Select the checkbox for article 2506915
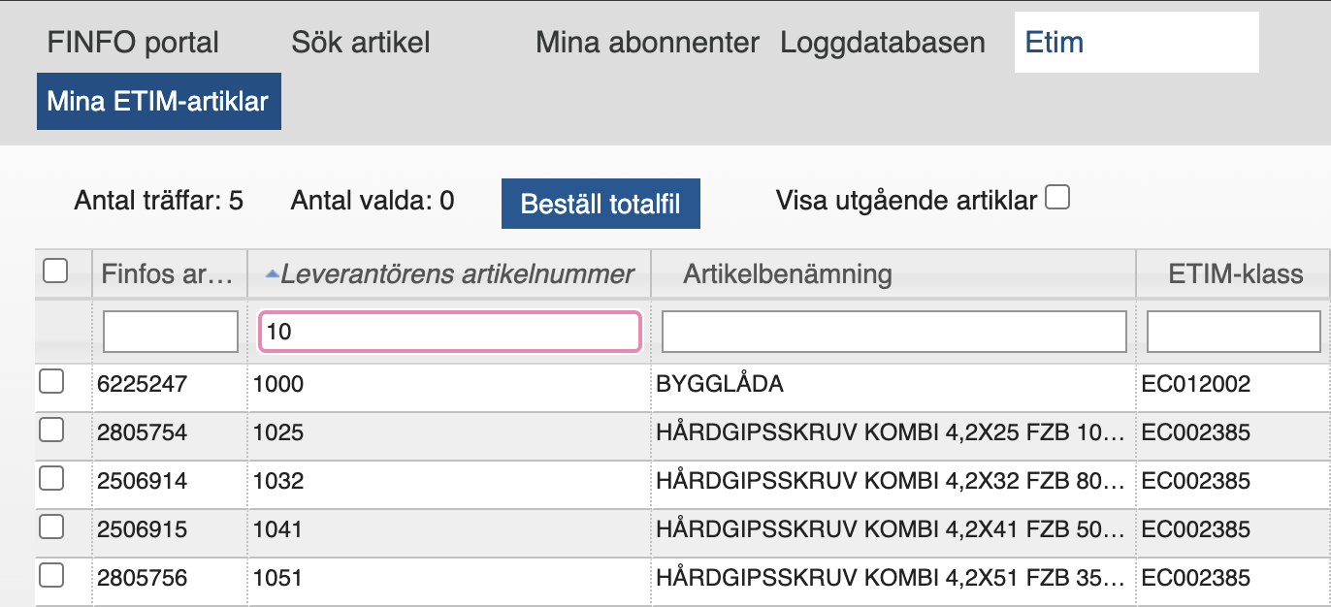Viewport: 1331px width, 607px height. pos(51,527)
